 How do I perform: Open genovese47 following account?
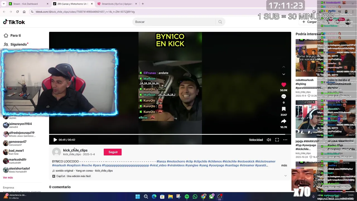[18, 143]
